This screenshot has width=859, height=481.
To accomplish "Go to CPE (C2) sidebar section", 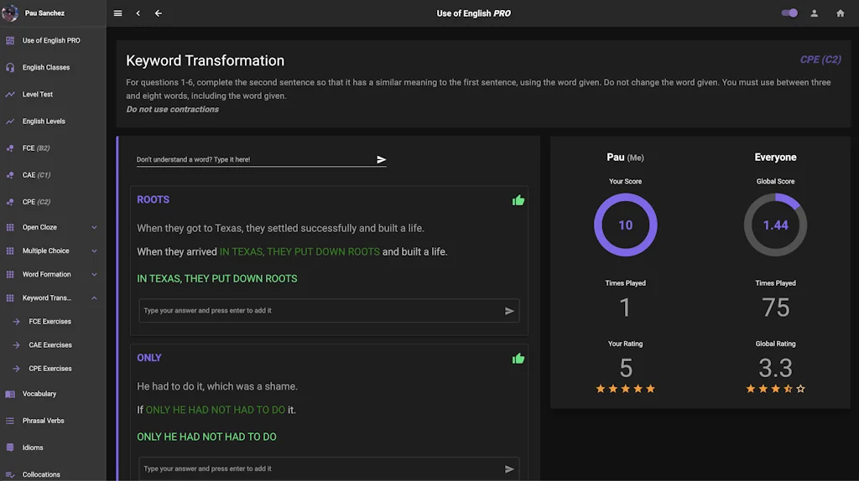I will [53, 201].
